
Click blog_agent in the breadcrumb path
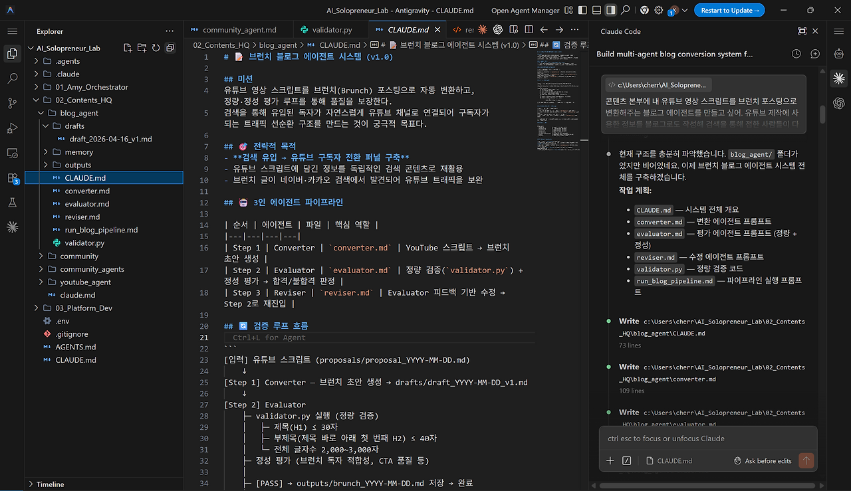278,45
